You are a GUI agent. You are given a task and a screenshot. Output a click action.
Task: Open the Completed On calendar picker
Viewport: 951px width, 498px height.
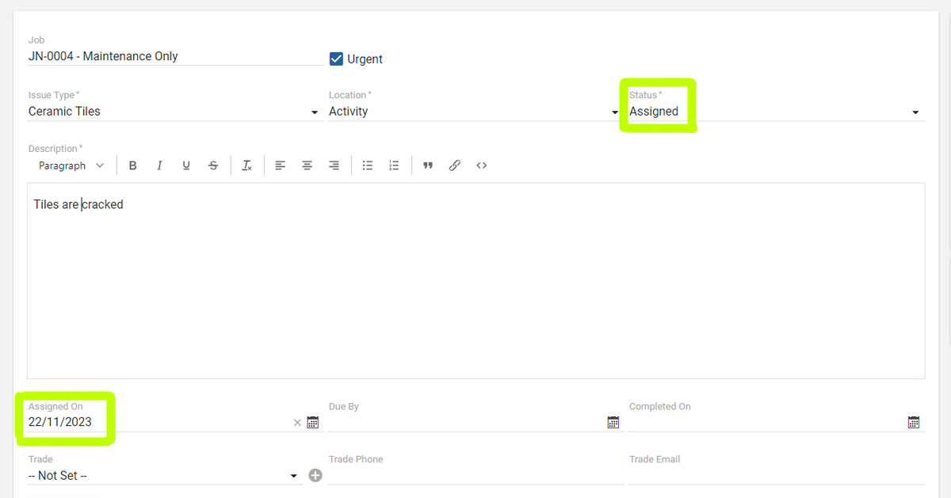(913, 422)
